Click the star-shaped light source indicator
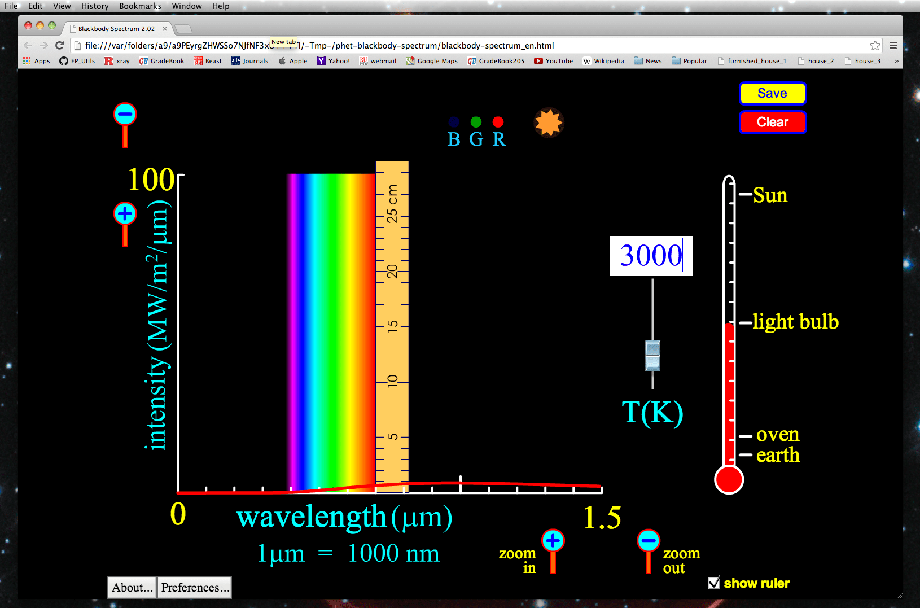This screenshot has width=920, height=608. pos(549,123)
